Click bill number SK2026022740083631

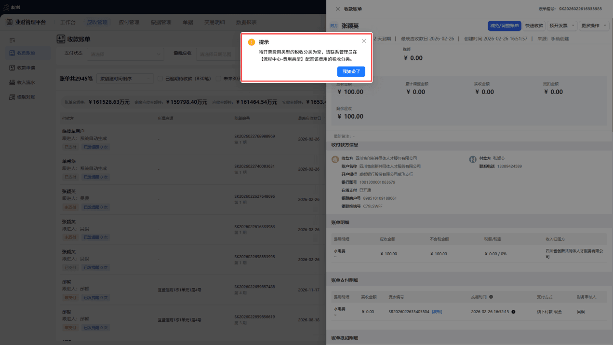(x=254, y=166)
